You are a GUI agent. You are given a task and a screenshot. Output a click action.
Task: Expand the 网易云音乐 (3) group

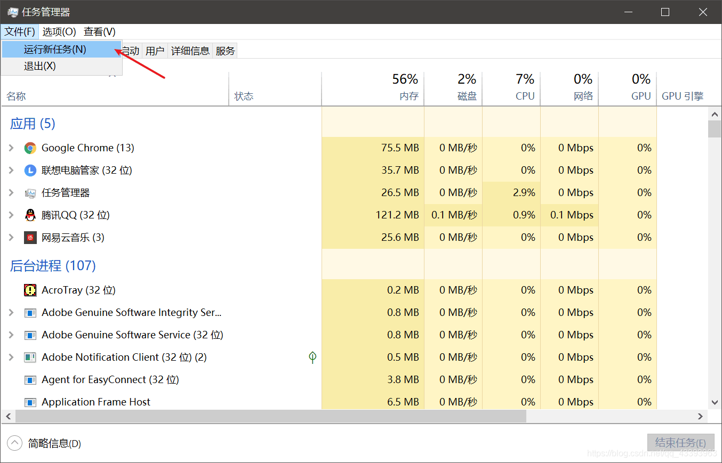tap(11, 238)
